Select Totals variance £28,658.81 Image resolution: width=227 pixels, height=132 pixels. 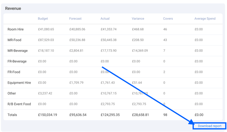140,115
